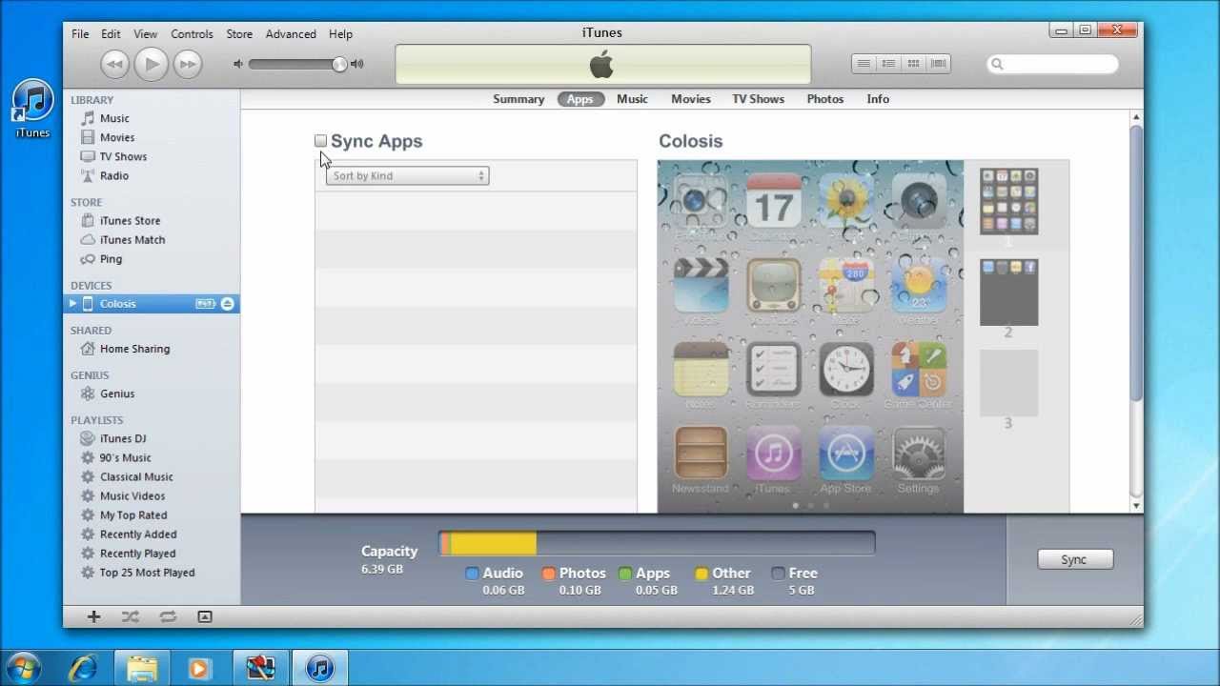1220x686 pixels.
Task: Eject the Colosis device
Action: [227, 304]
